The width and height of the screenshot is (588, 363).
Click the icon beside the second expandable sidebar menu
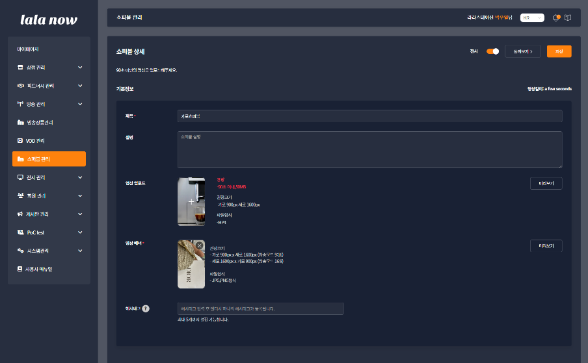coord(21,86)
